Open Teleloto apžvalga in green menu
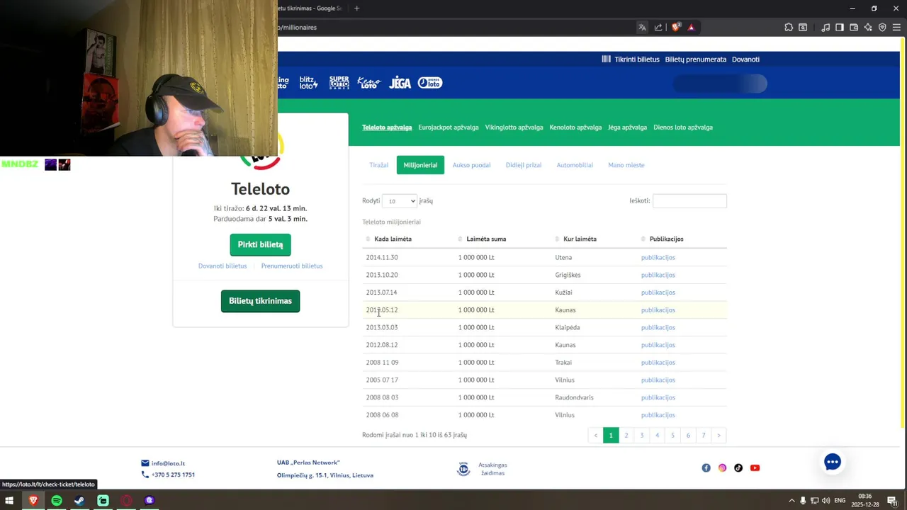Image resolution: width=907 pixels, height=510 pixels. [x=387, y=127]
